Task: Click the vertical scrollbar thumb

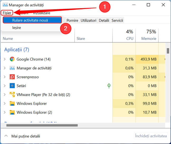Action: (x=168, y=51)
